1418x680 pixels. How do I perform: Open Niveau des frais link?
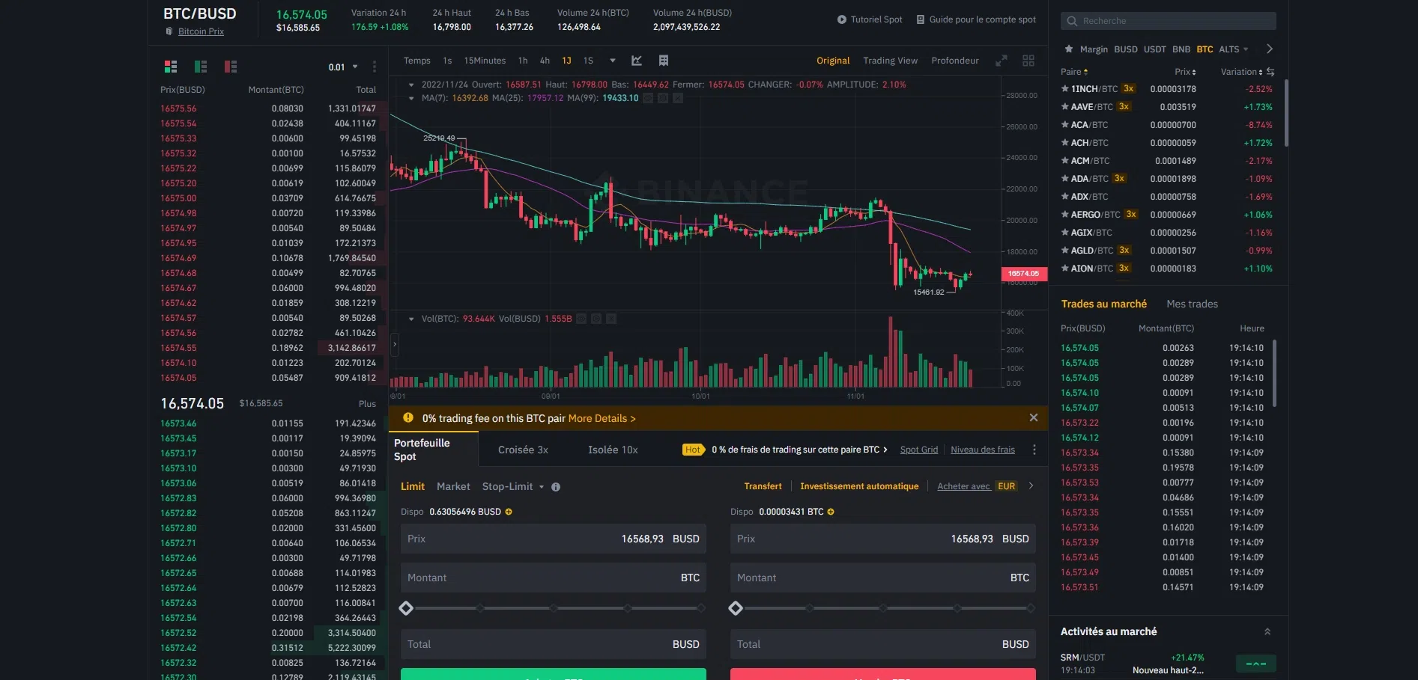pos(983,450)
